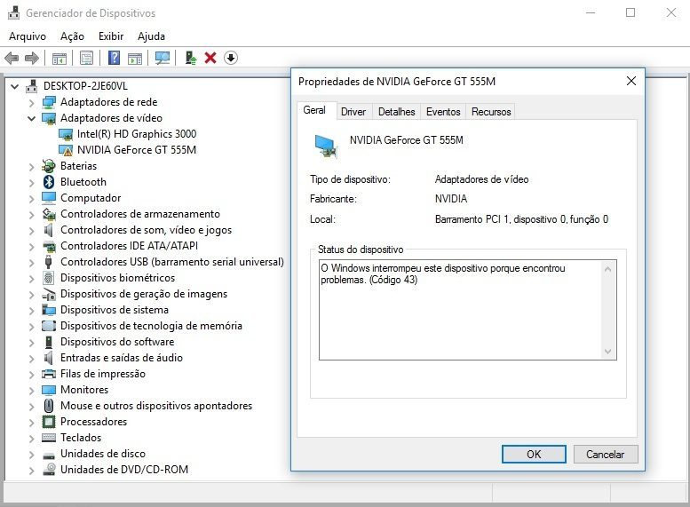Click the Intel HD Graphics adapter icon
This screenshot has width=690, height=507.
pos(66,134)
